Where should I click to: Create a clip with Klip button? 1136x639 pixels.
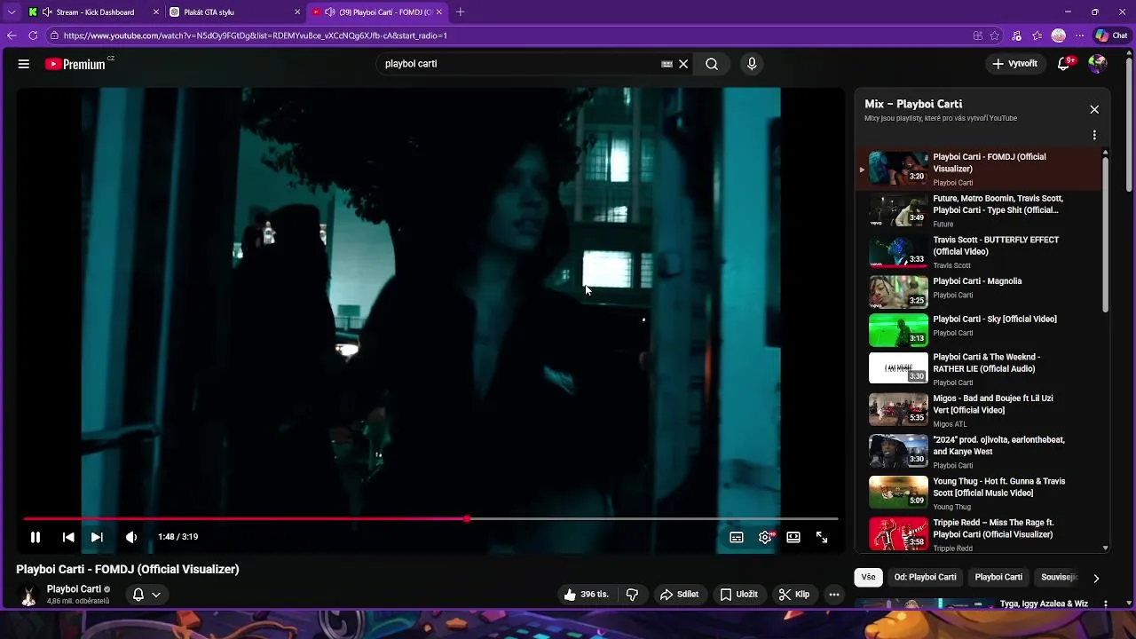794,595
